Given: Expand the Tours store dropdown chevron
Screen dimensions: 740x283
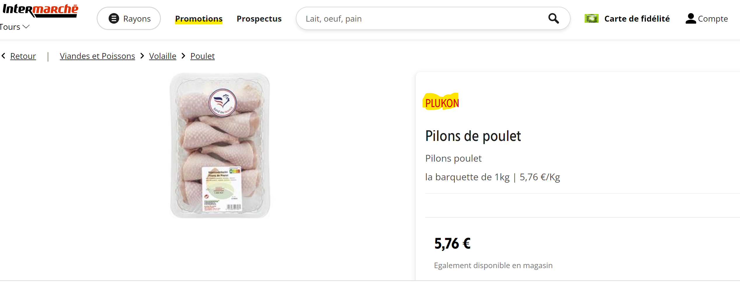Looking at the screenshot, I should (26, 27).
